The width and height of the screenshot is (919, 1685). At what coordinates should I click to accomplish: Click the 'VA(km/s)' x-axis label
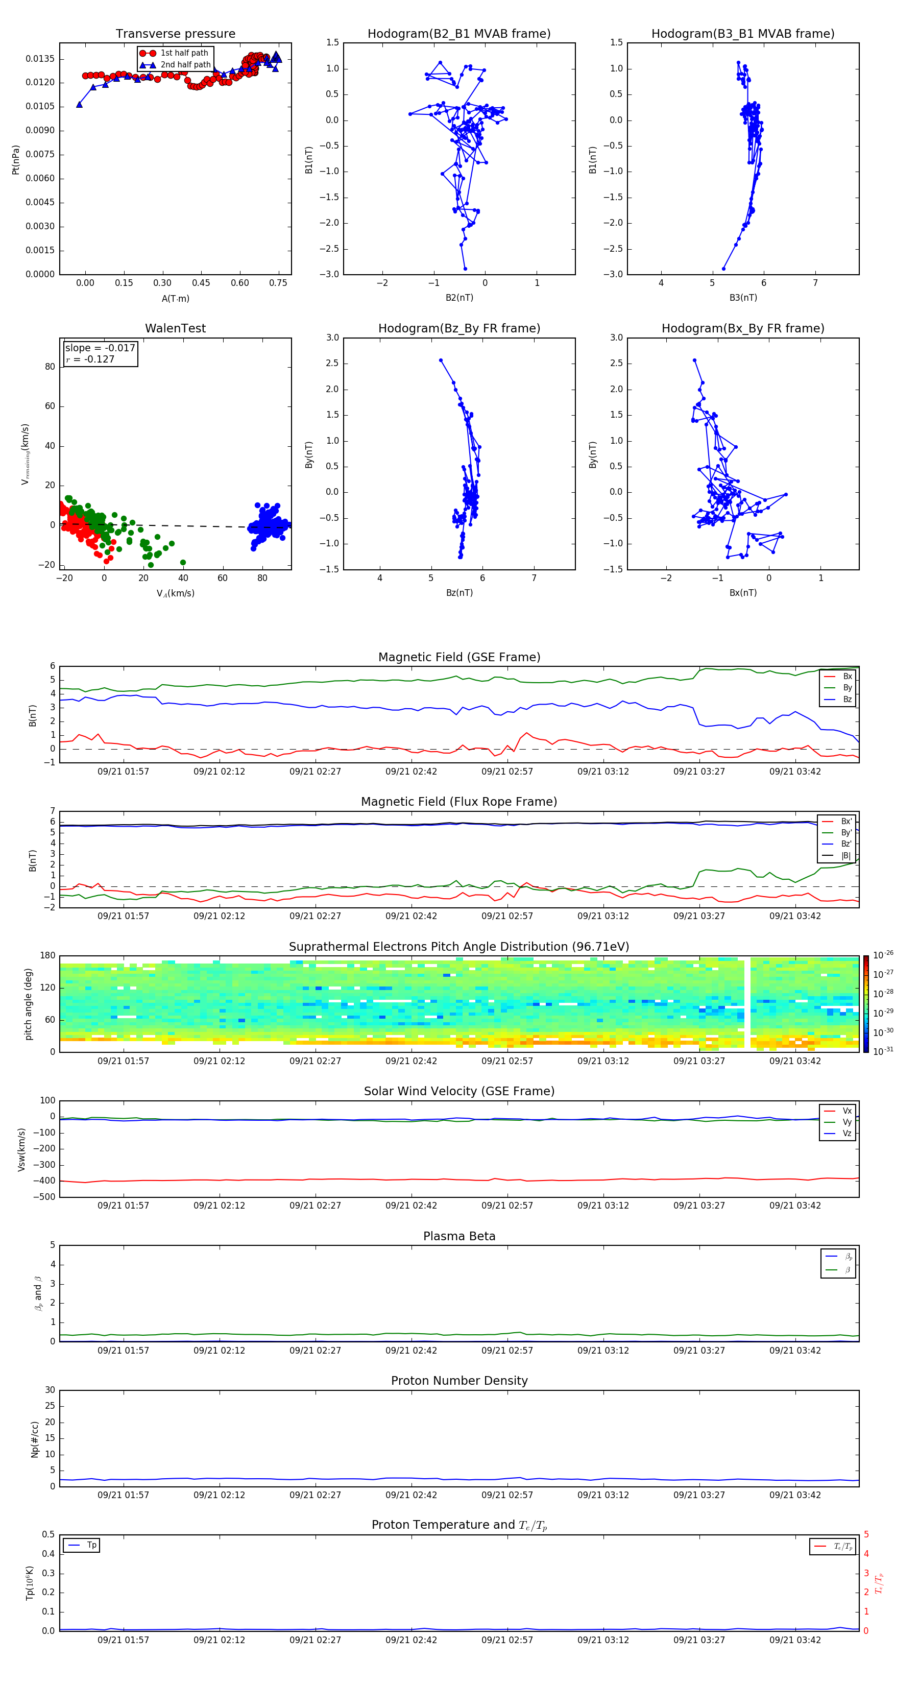point(175,593)
